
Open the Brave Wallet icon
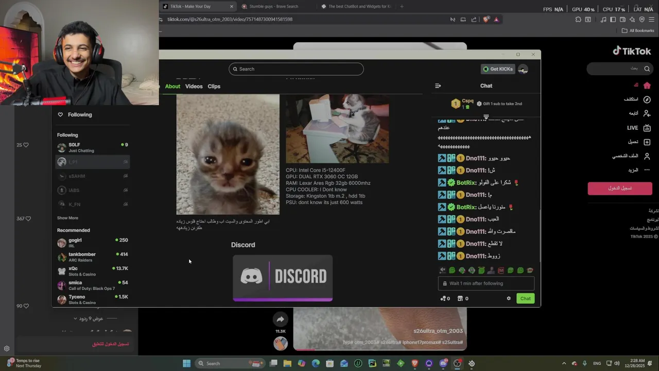[622, 20]
